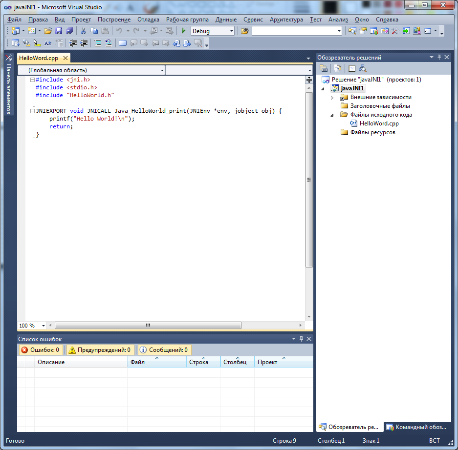
Task: Open the Построение menu
Action: point(114,20)
